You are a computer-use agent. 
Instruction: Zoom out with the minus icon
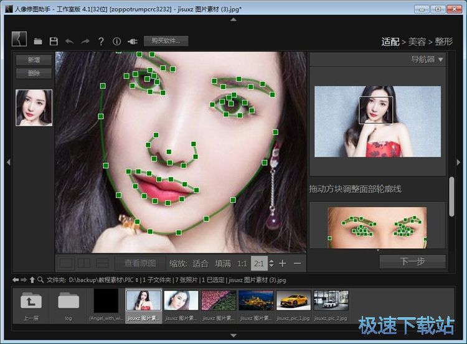[x=297, y=263]
